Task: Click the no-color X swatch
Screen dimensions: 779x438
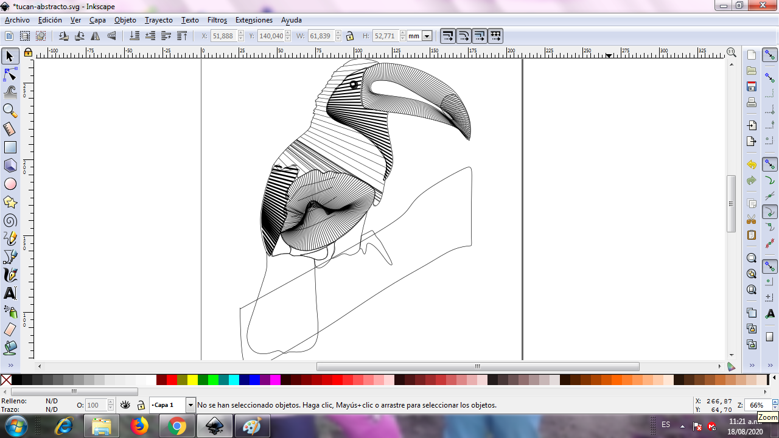Action: point(6,380)
